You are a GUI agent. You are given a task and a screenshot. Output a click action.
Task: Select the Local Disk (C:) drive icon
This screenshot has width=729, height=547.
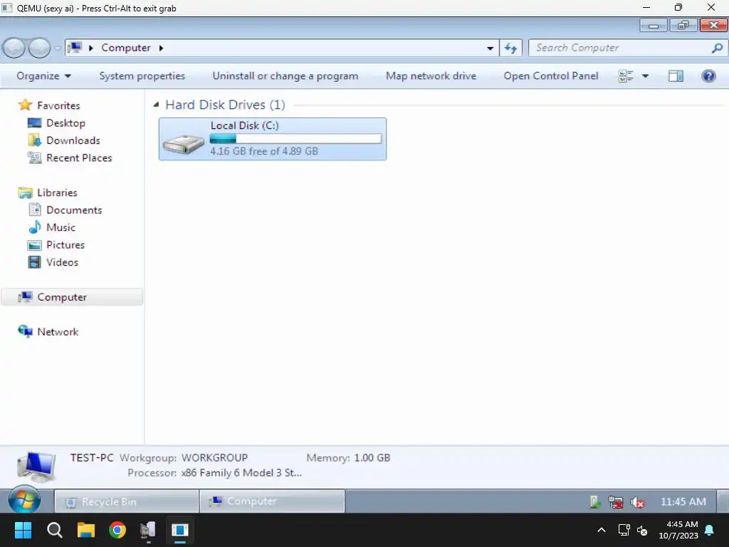183,144
